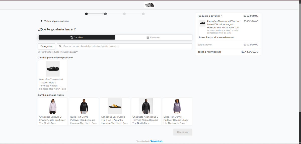Viewport: 301px width, 144px height.
Task: Click the external link icon after tienda
Action: [x=77, y=52]
